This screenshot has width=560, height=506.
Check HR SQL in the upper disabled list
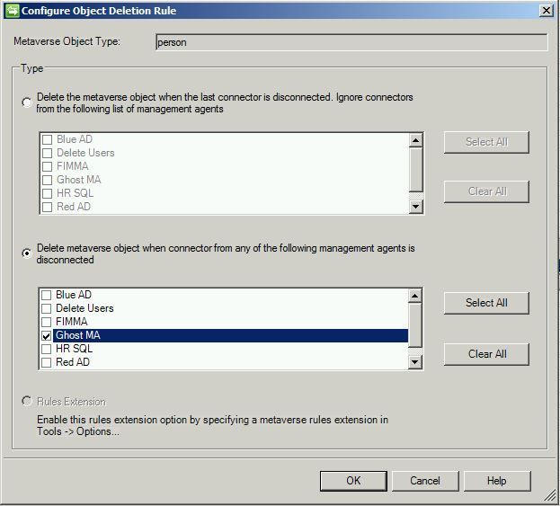coord(47,193)
